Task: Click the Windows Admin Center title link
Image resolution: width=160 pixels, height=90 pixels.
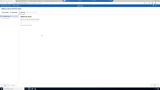Action: pos(6,6)
